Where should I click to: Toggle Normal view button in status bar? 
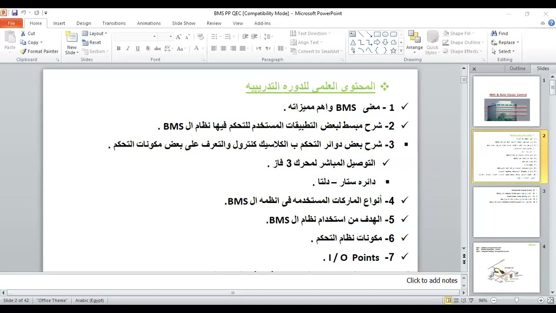coord(449,300)
